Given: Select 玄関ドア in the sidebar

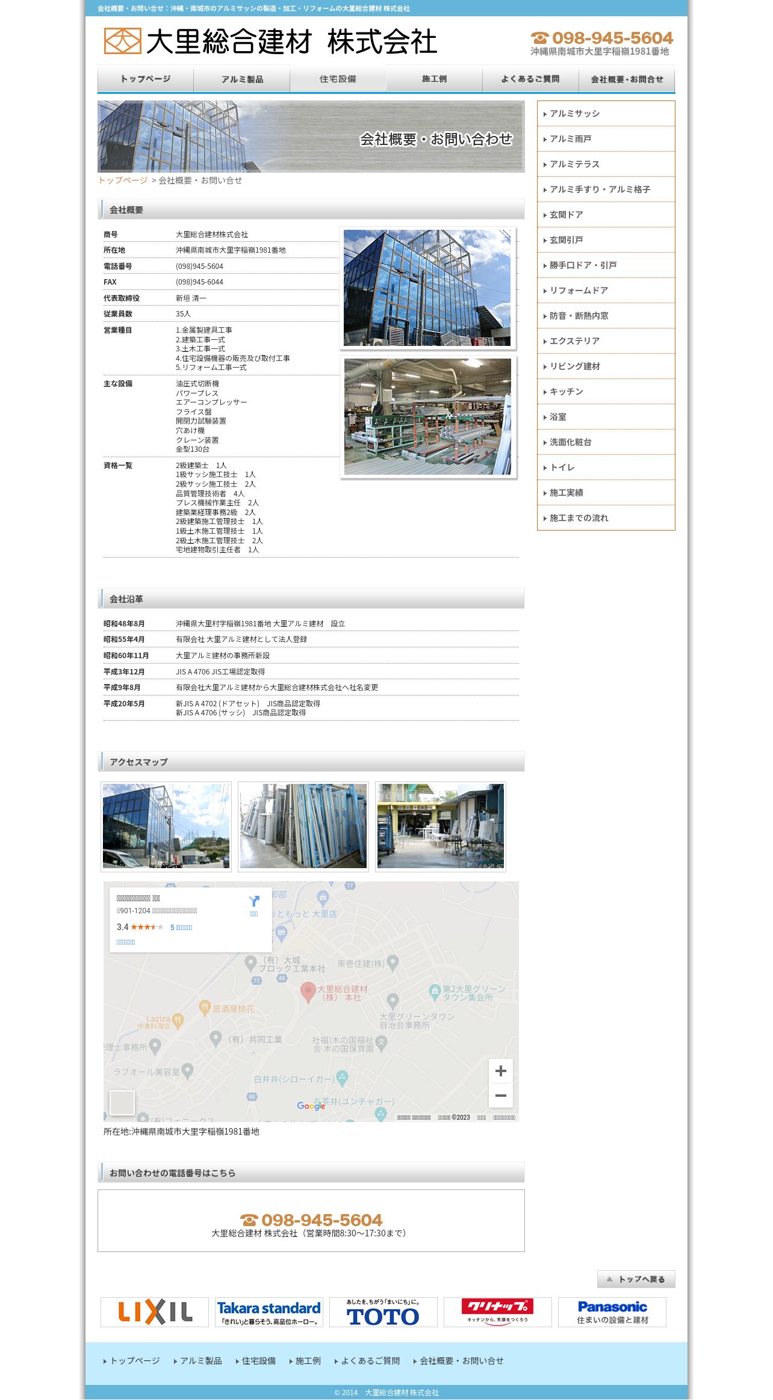Looking at the screenshot, I should click(606, 215).
